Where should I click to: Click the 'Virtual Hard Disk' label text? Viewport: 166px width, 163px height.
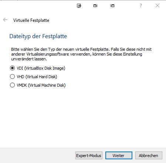[41, 77]
